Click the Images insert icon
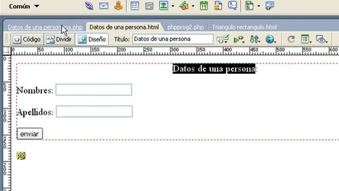 (164, 5)
